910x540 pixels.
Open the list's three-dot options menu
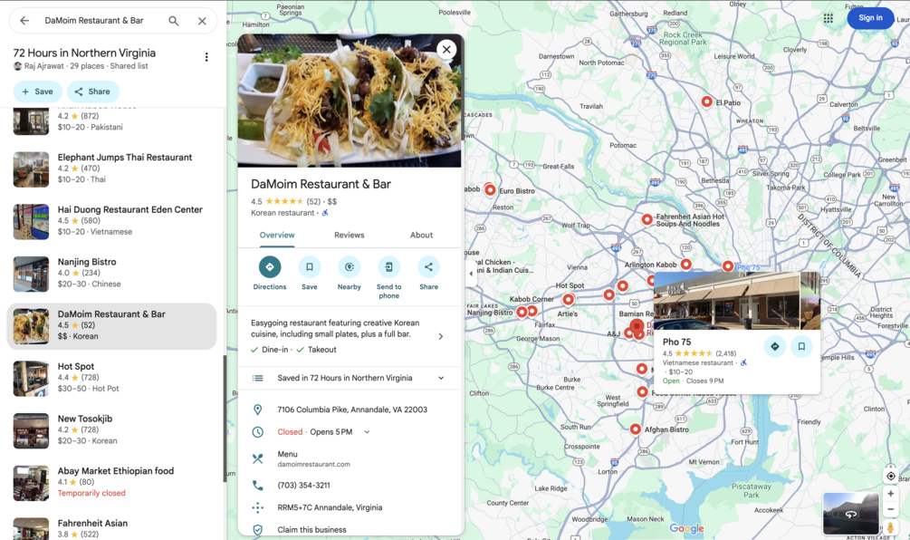[x=206, y=57]
